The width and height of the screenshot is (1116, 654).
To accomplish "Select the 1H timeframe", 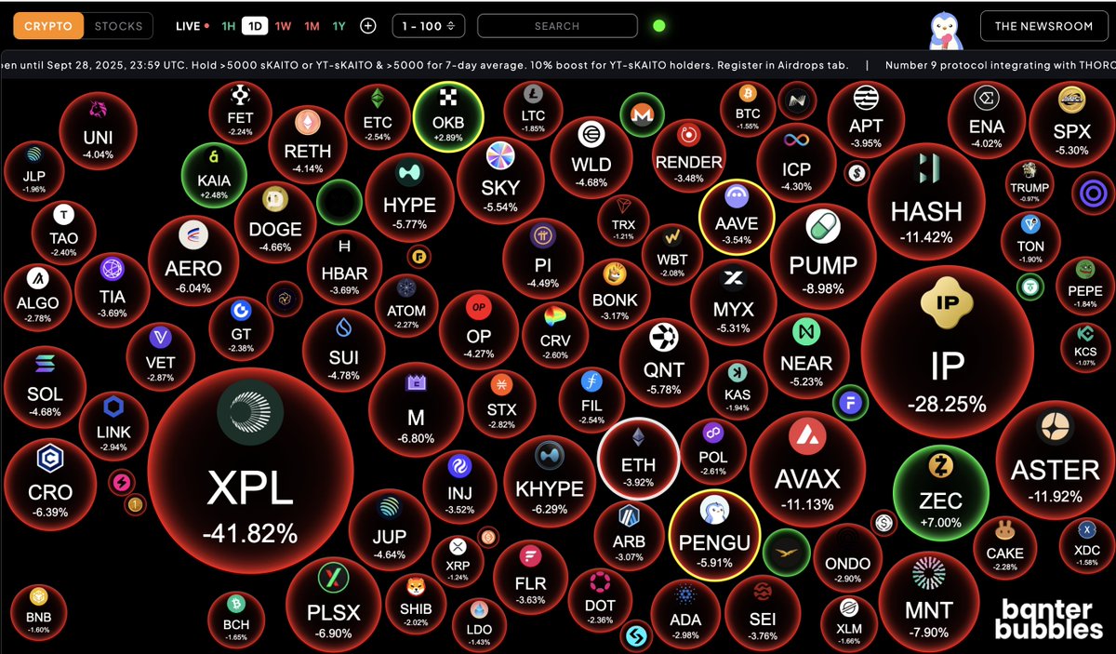I will (228, 26).
